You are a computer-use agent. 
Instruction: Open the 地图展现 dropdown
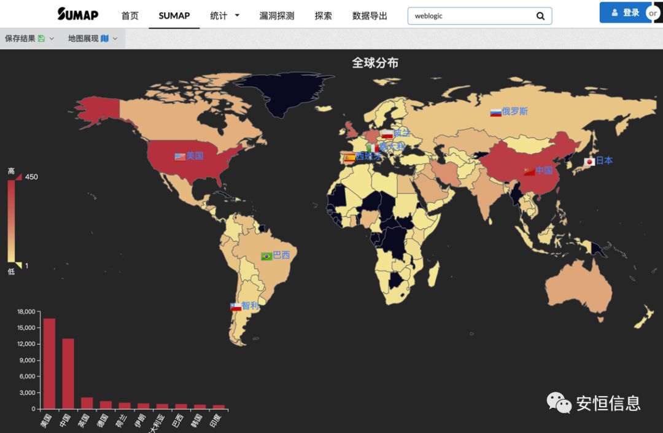tap(93, 39)
